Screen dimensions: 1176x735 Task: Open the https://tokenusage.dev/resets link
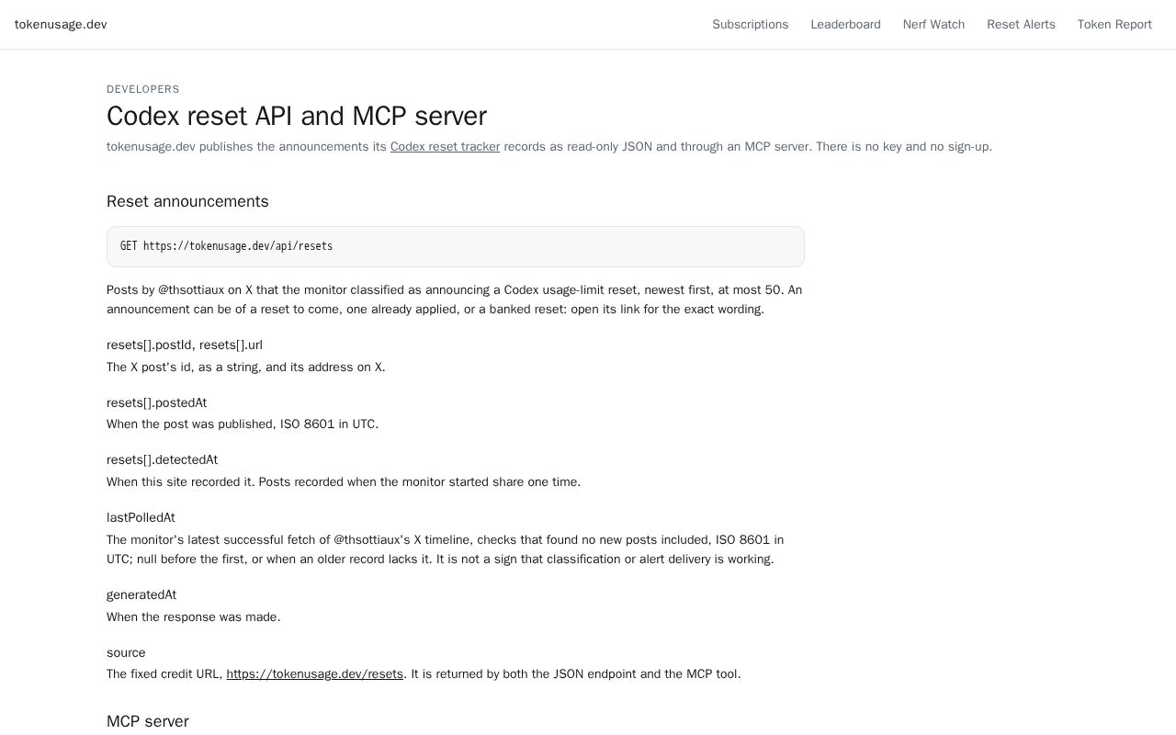pyautogui.click(x=314, y=674)
